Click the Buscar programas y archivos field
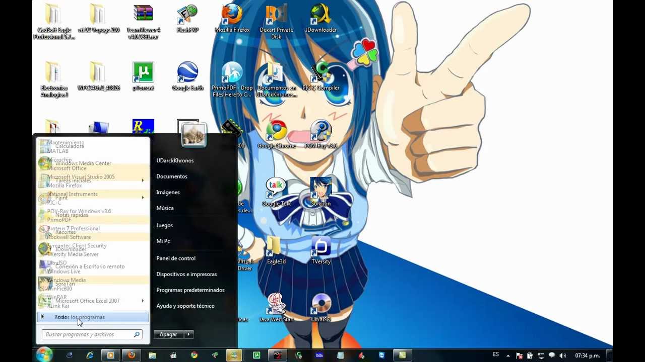 point(91,334)
